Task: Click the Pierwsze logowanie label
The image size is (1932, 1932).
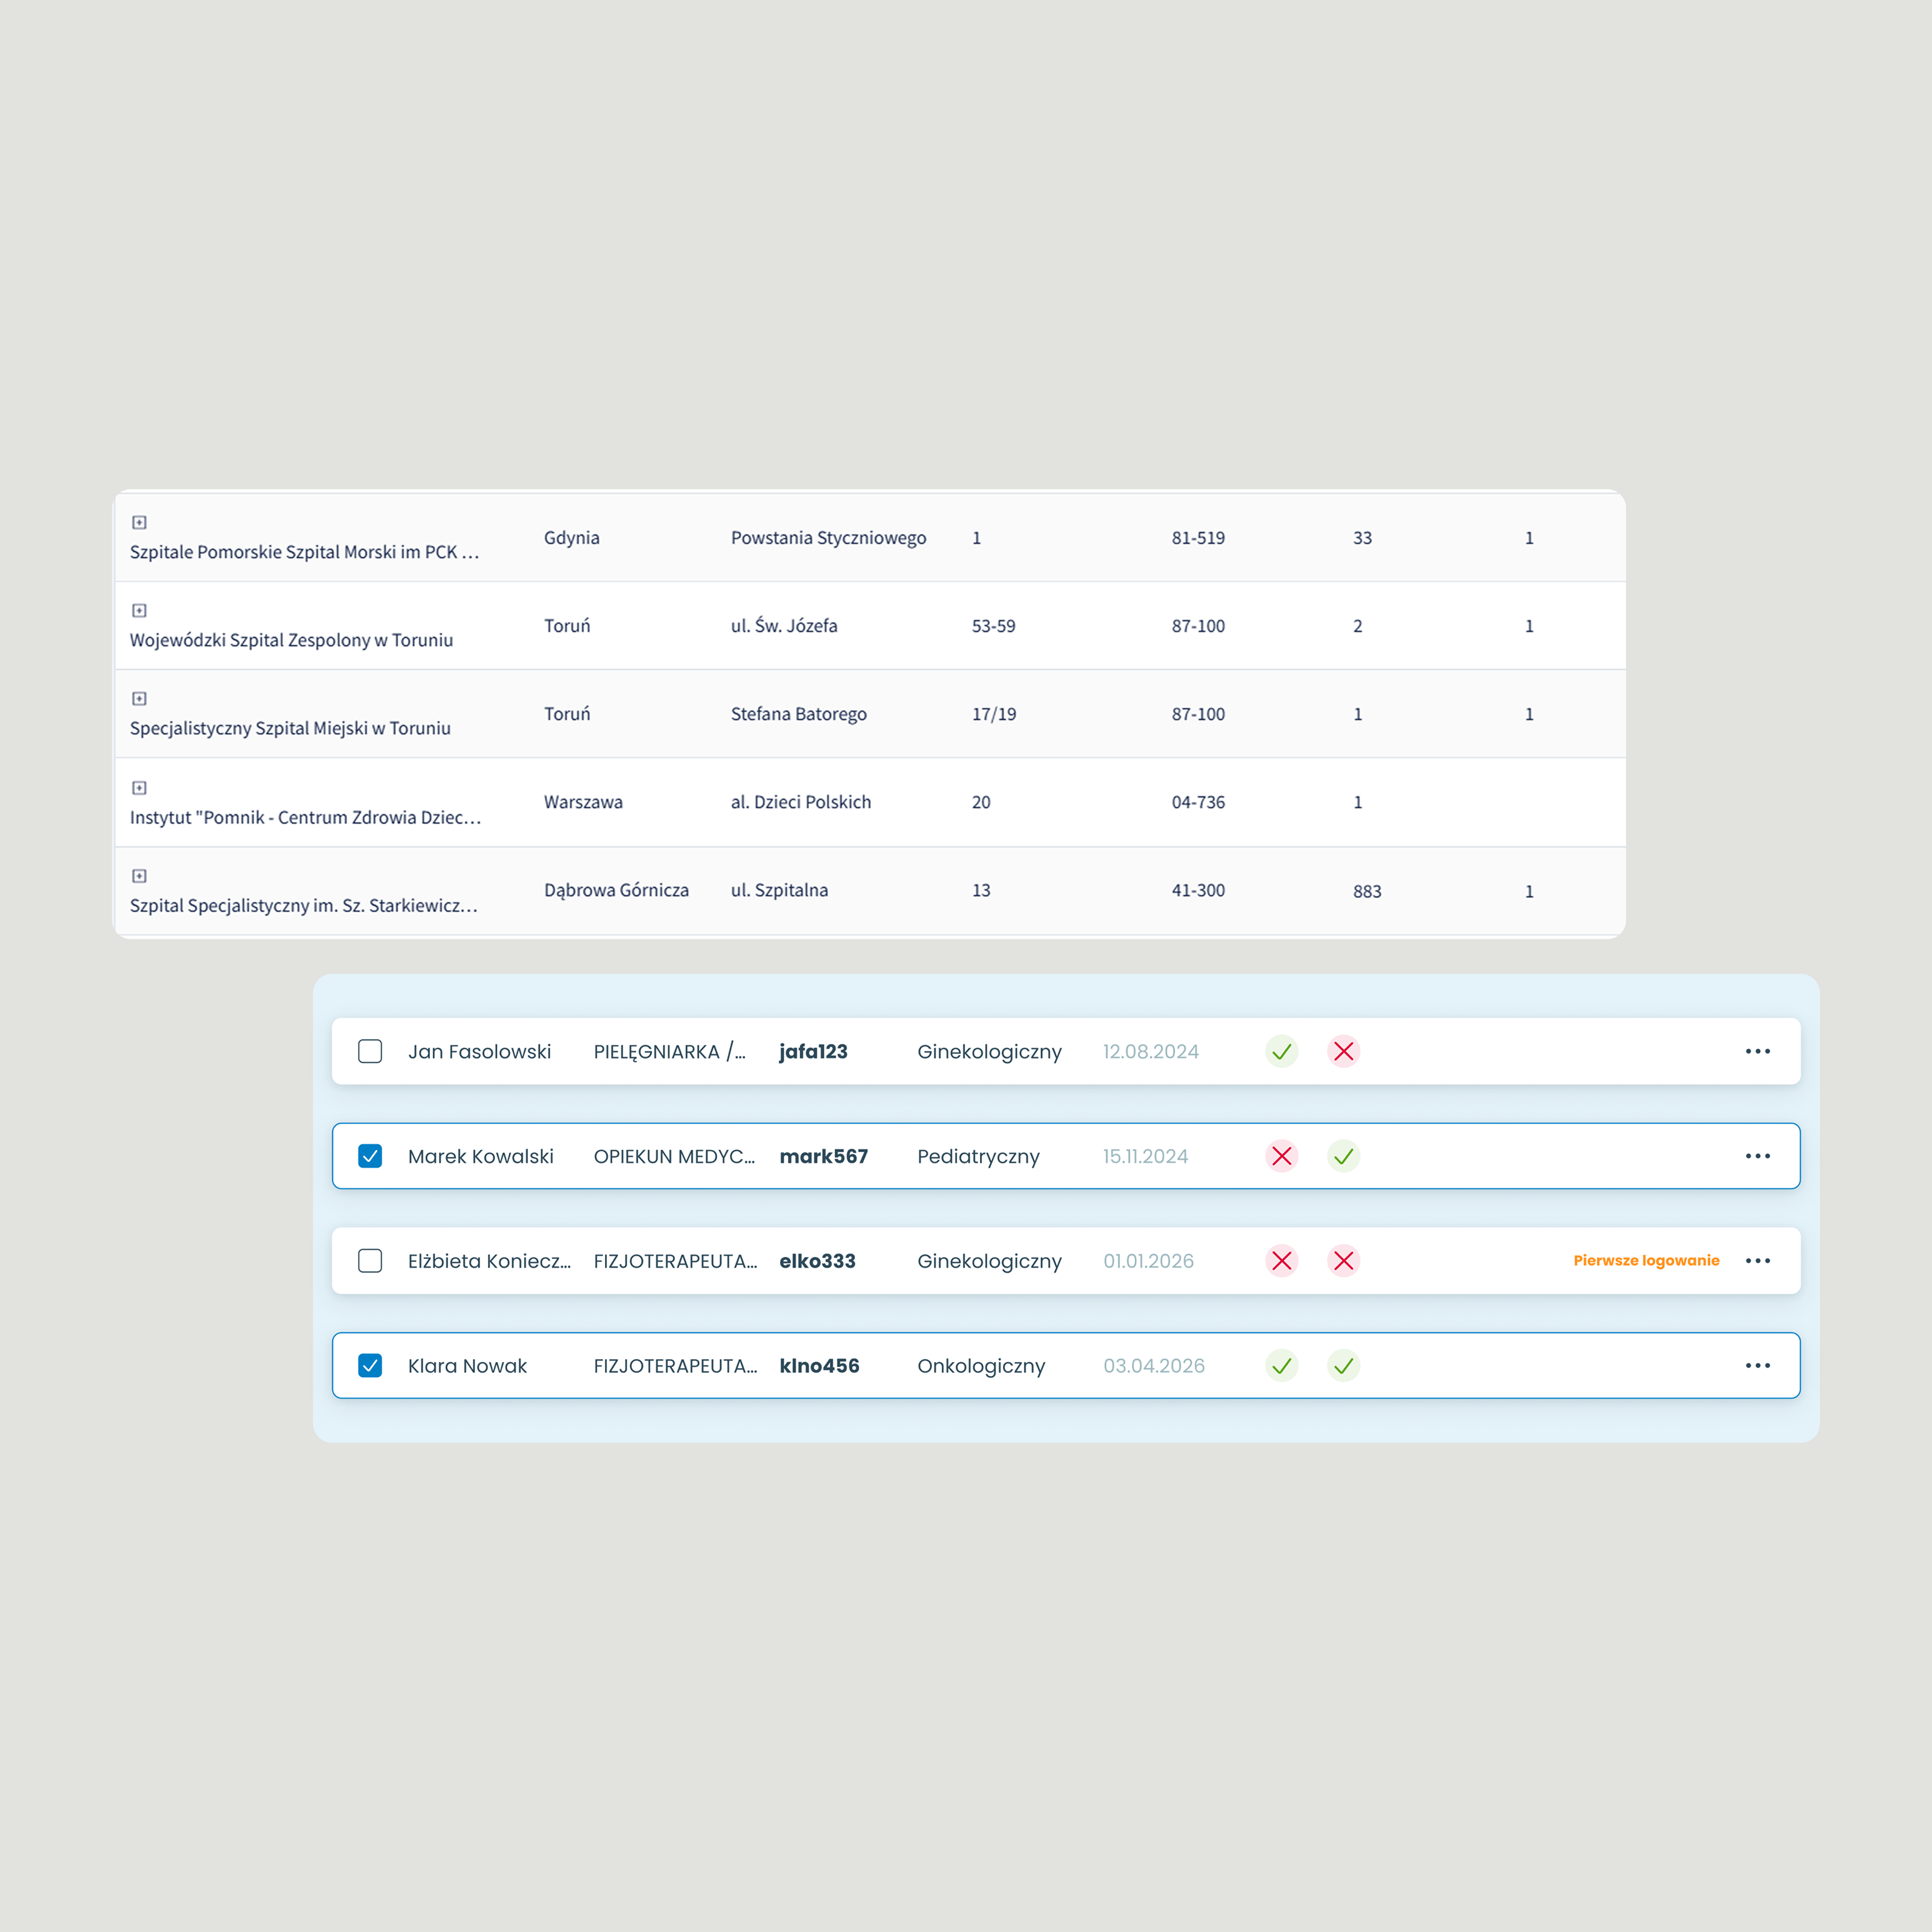Action: coord(1646,1260)
